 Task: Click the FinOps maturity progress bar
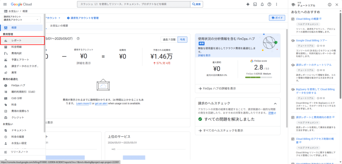[x=259, y=77]
